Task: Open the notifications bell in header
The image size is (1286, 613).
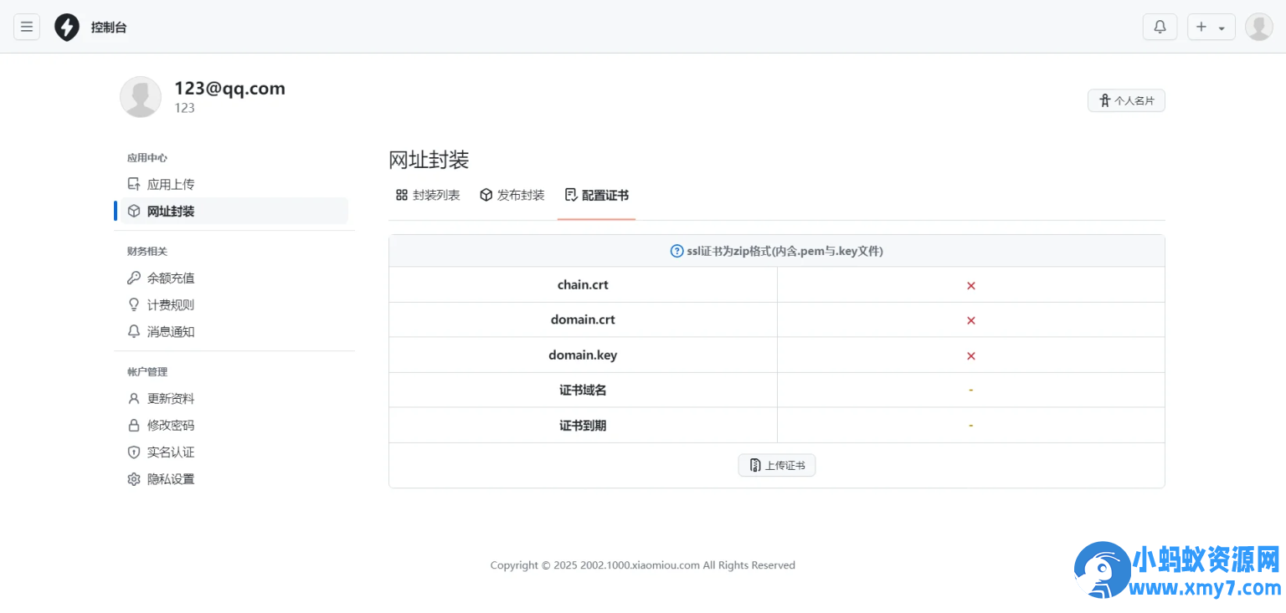Action: point(1160,27)
